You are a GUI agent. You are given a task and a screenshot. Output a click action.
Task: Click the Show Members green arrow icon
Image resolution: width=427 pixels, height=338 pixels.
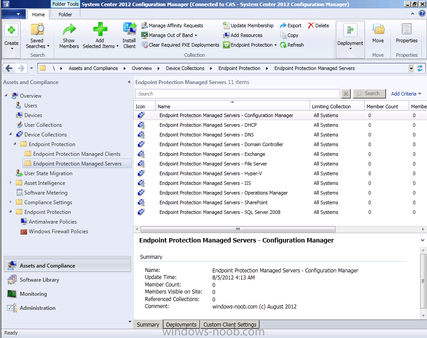click(69, 29)
